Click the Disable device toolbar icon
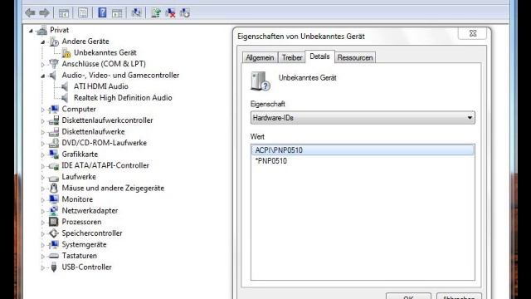The image size is (531, 299). (x=185, y=13)
